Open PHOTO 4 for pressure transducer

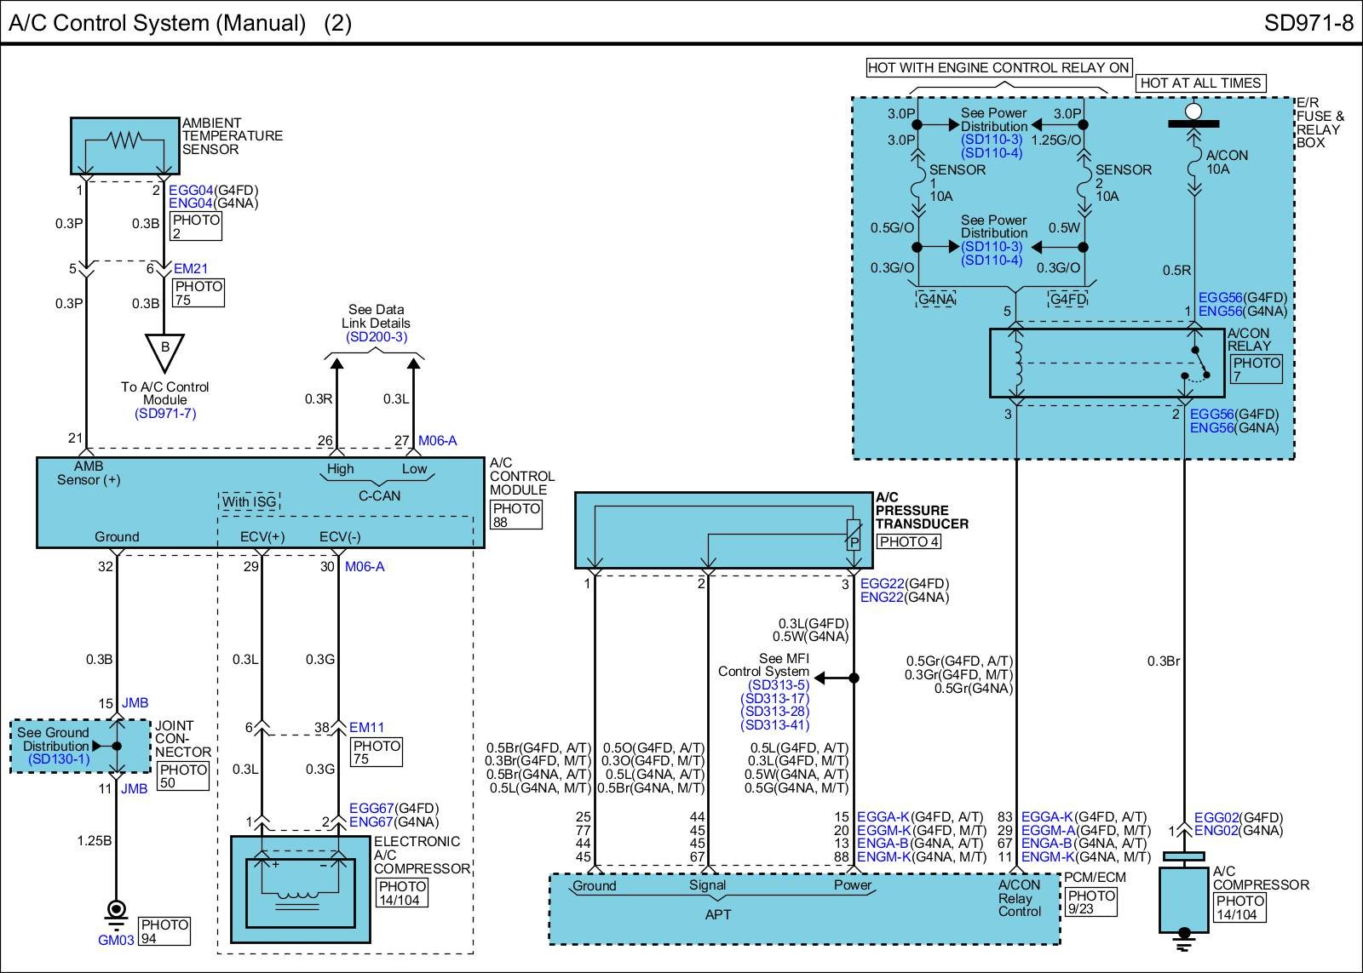[x=909, y=541]
